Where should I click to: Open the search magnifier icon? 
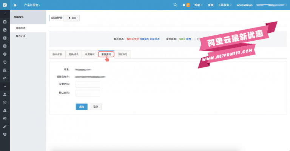[176, 5]
